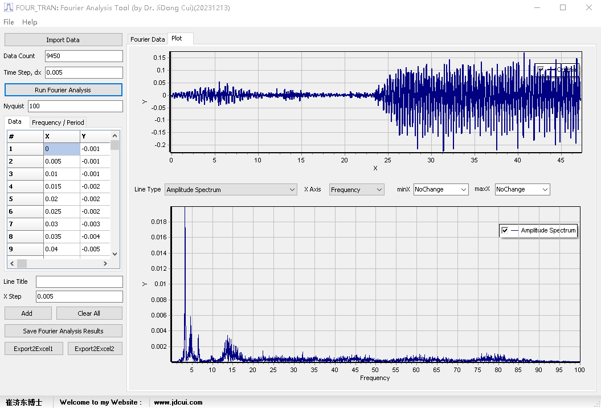601x408 pixels.
Task: Click the X cell showing 0.01
Action: 62,174
